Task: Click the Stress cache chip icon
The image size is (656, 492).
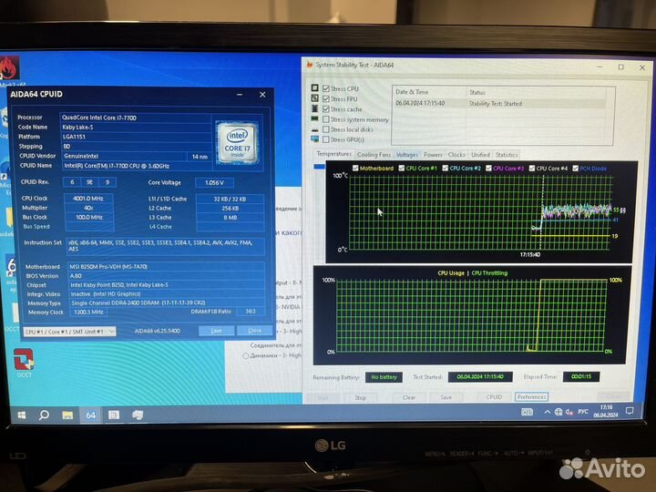Action: point(314,108)
